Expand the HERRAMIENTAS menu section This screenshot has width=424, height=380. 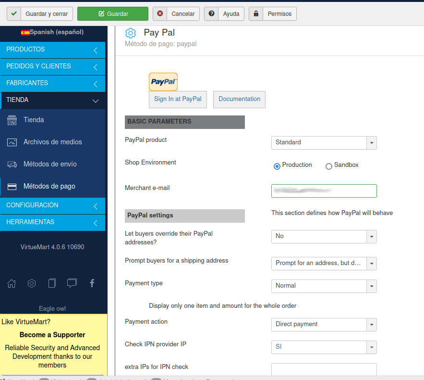(52, 222)
